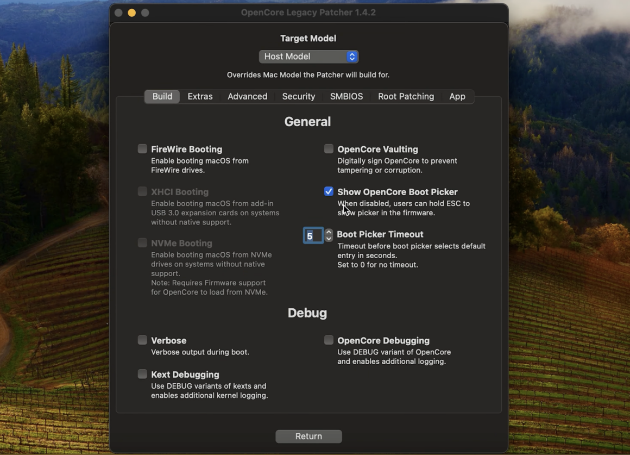Open the App tab
This screenshot has width=630, height=455.
click(457, 97)
